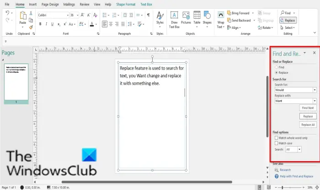Increase the indent level
The height and width of the screenshot is (190, 320).
[x=131, y=15]
